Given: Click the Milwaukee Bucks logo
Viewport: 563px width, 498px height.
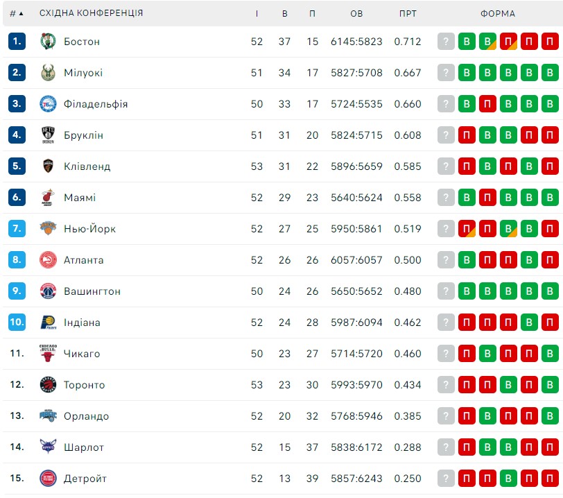Looking at the screenshot, I should pyautogui.click(x=48, y=73).
